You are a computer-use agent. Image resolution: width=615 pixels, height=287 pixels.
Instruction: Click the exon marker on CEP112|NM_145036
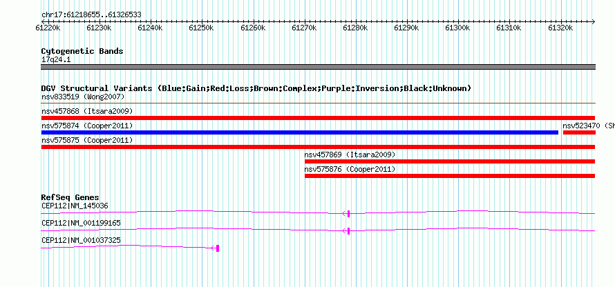(348, 213)
